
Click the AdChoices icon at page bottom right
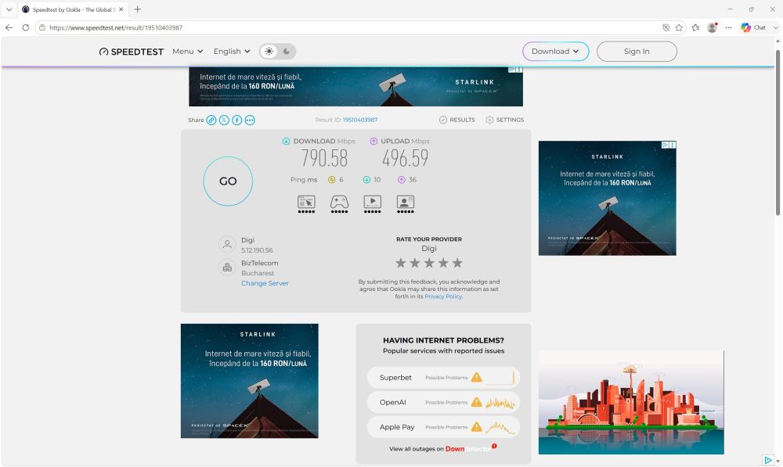[767, 459]
